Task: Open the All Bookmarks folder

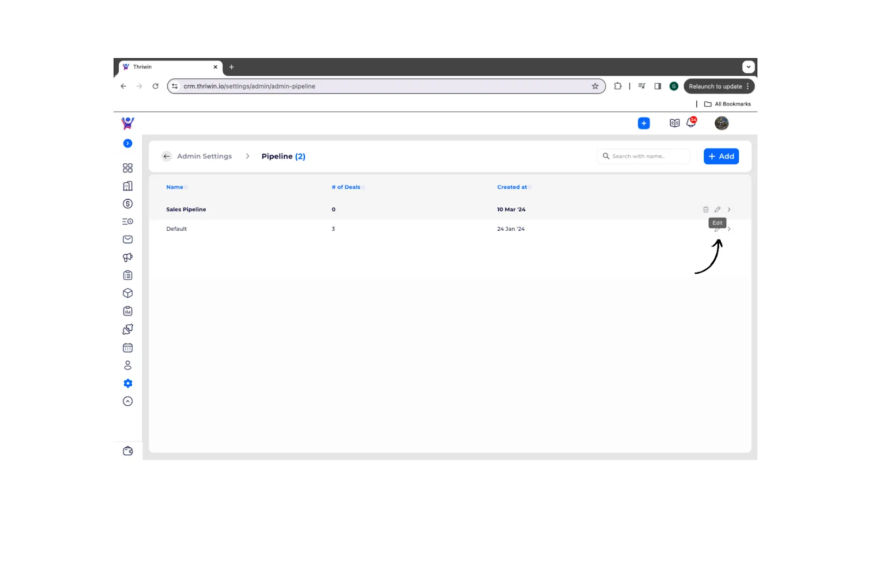Action: [727, 104]
